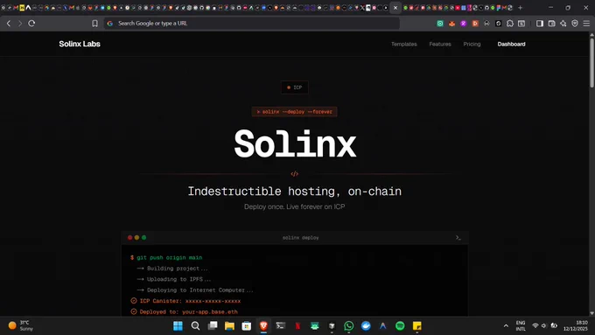
Task: Open a new browser tab with plus button
Action: (x=521, y=8)
